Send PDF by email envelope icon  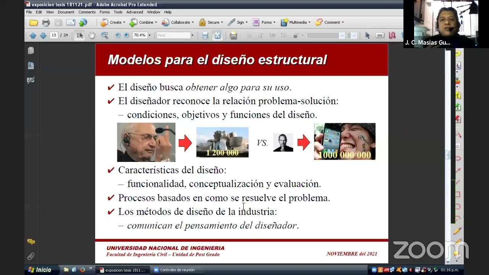tap(70, 23)
